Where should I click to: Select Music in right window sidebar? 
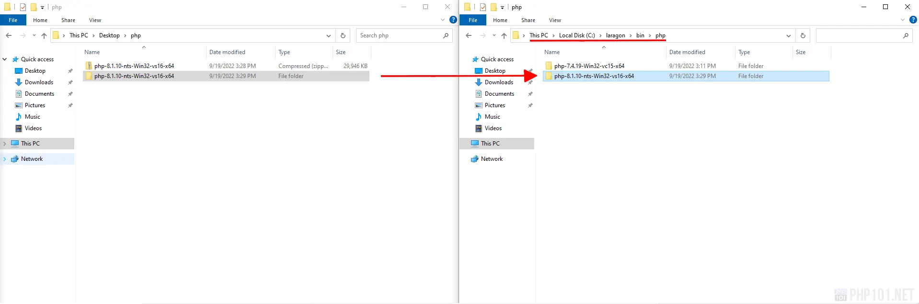pyautogui.click(x=492, y=117)
